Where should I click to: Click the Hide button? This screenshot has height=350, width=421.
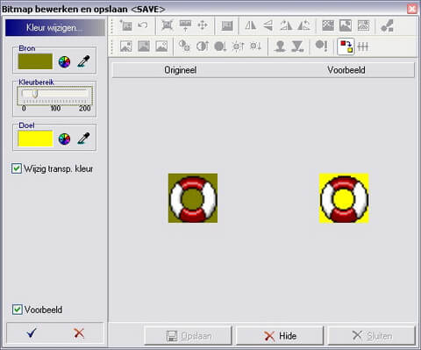click(280, 336)
